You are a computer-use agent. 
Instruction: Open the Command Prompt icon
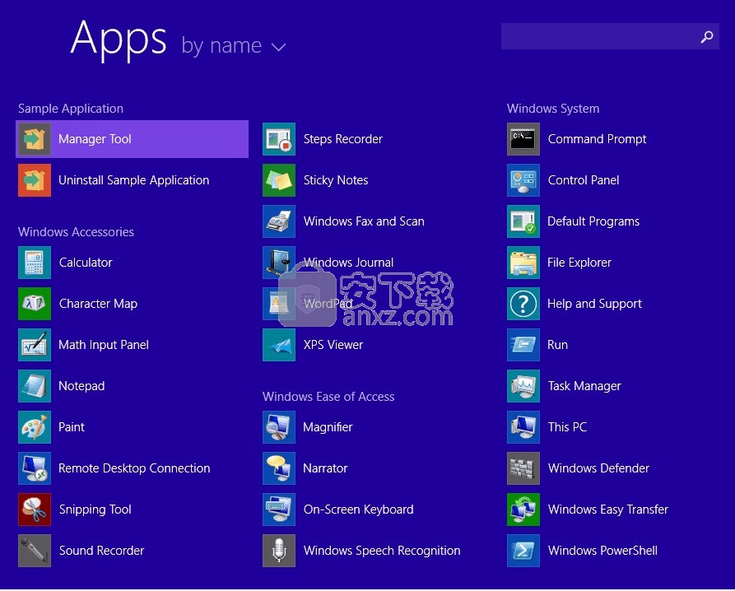click(x=523, y=139)
